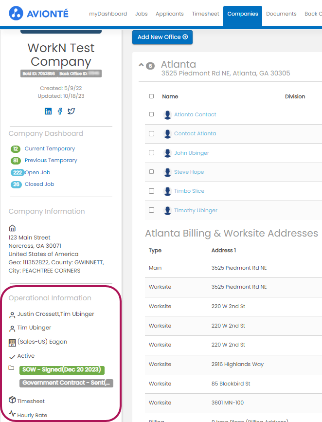The height and width of the screenshot is (422, 322).
Task: Collapse the Atlanta office section
Action: pos(141,65)
